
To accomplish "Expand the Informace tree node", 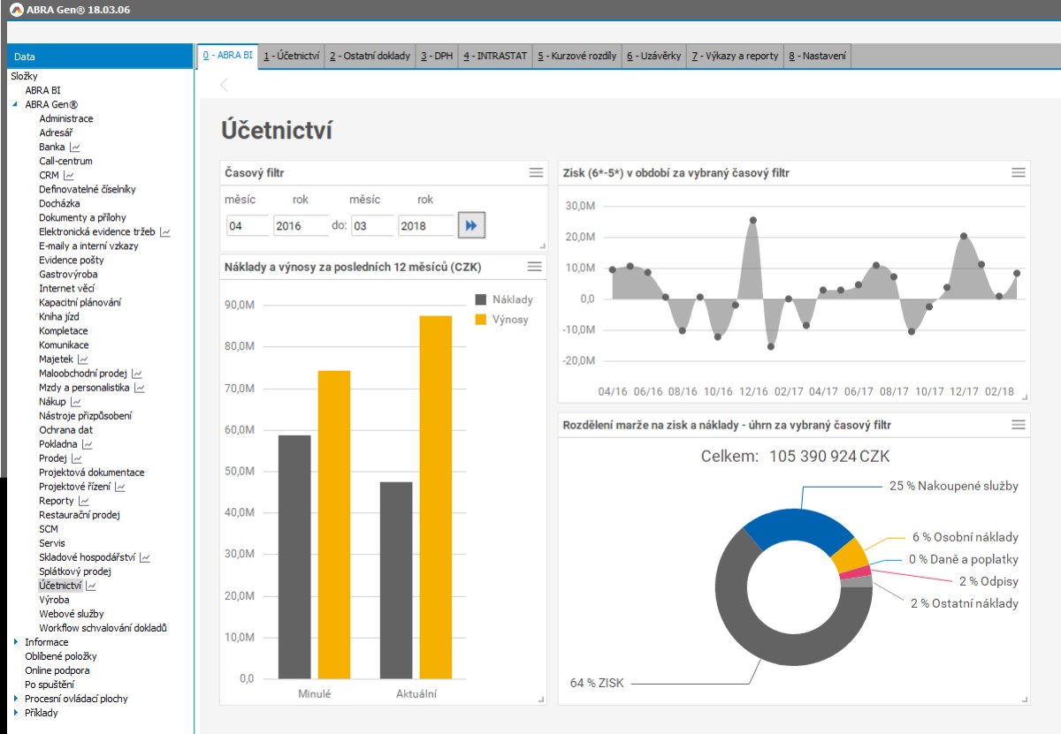I will click(15, 642).
